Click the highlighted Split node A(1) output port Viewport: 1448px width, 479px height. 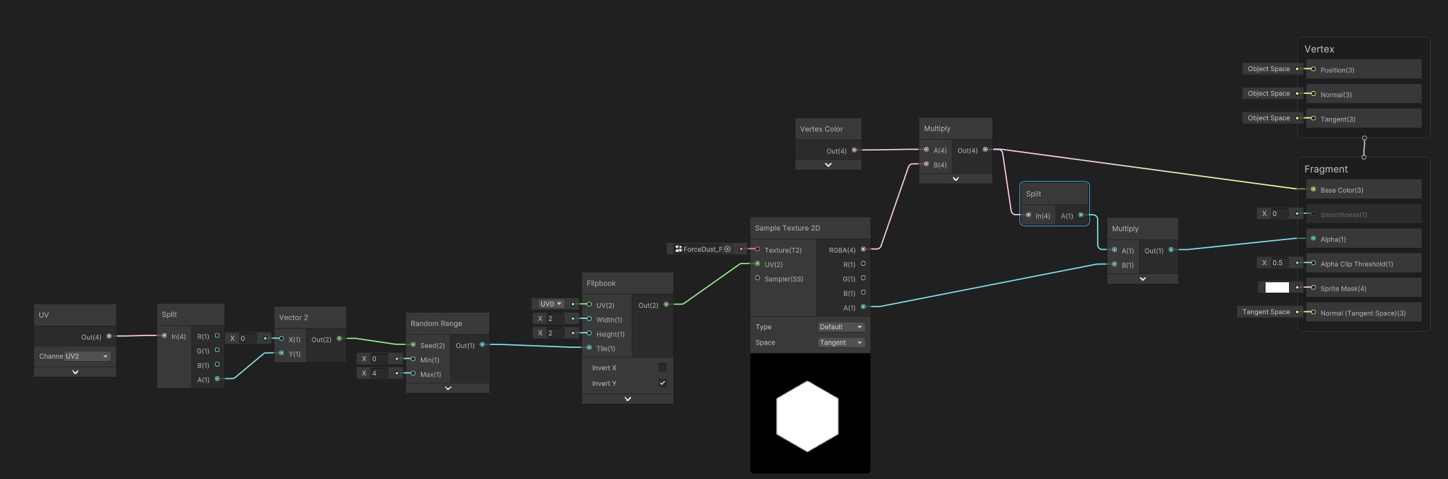(x=1081, y=215)
